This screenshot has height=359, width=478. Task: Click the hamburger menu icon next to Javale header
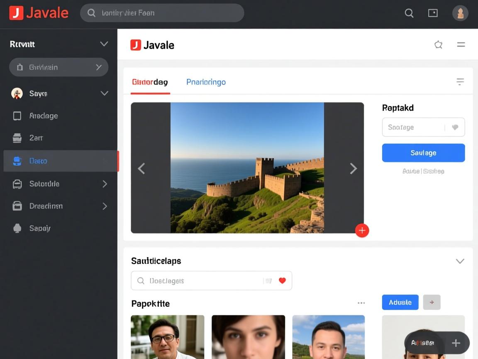pyautogui.click(x=461, y=45)
